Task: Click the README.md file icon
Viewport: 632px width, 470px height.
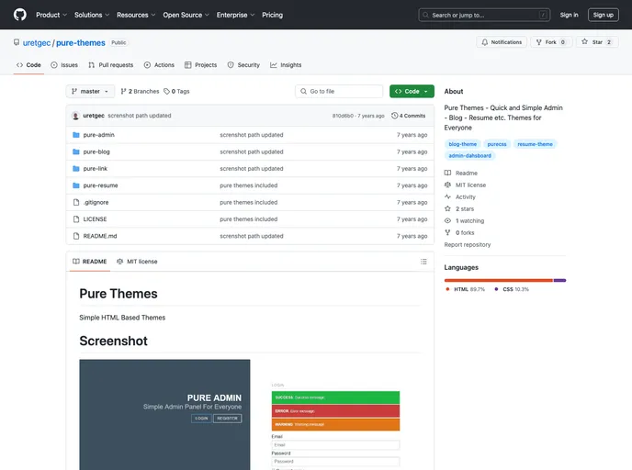Action: tap(75, 236)
